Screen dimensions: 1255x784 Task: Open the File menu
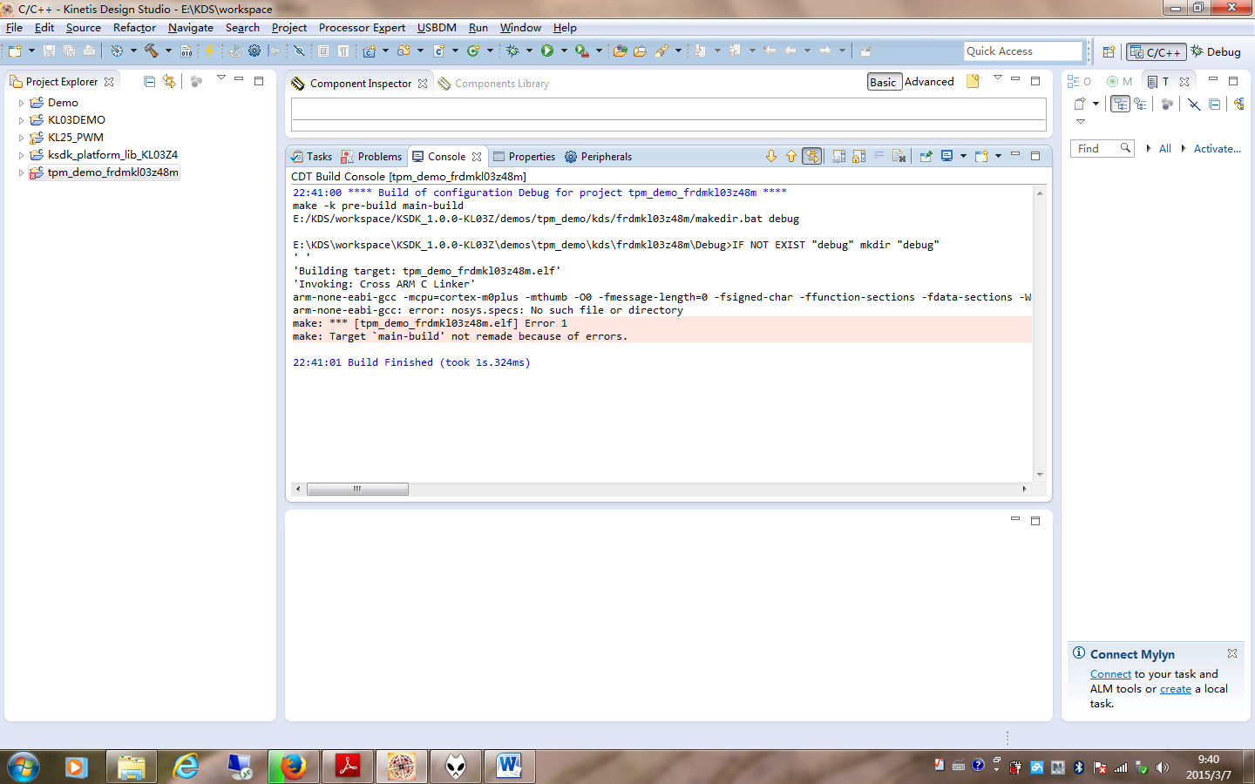(14, 28)
